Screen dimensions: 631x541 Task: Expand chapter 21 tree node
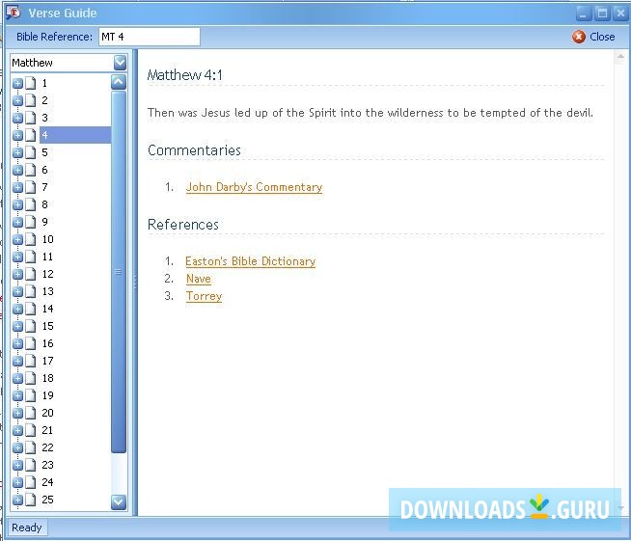pos(17,430)
